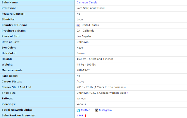
Task: Click the 'Feature Dancer:' label
Action: 13,14
